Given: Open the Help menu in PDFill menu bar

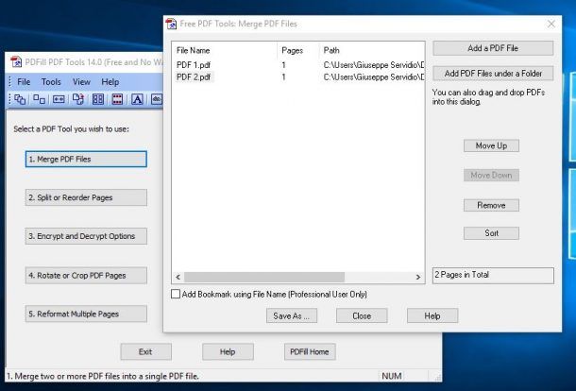Looking at the screenshot, I should pyautogui.click(x=110, y=81).
